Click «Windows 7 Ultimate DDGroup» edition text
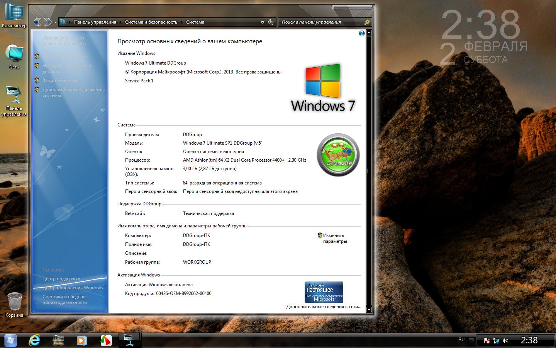Screen dimensions: 556x348 (x=156, y=63)
